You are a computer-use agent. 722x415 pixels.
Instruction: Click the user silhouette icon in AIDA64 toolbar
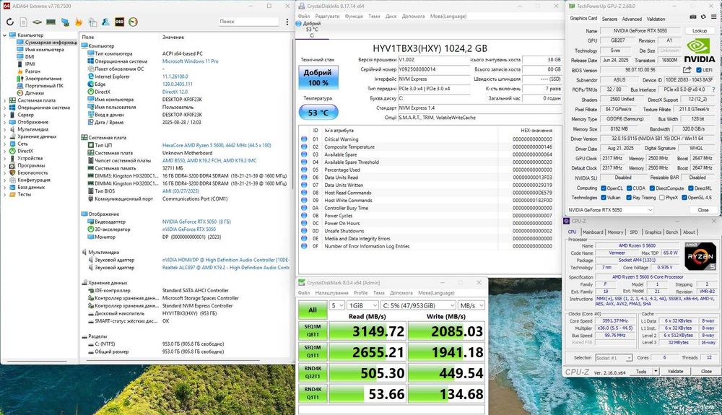[x=105, y=22]
